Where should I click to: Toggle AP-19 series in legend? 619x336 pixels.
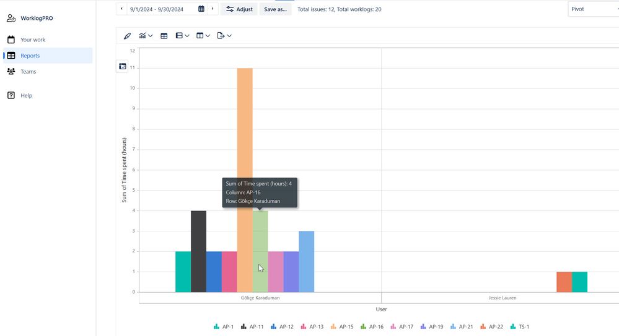click(x=432, y=327)
